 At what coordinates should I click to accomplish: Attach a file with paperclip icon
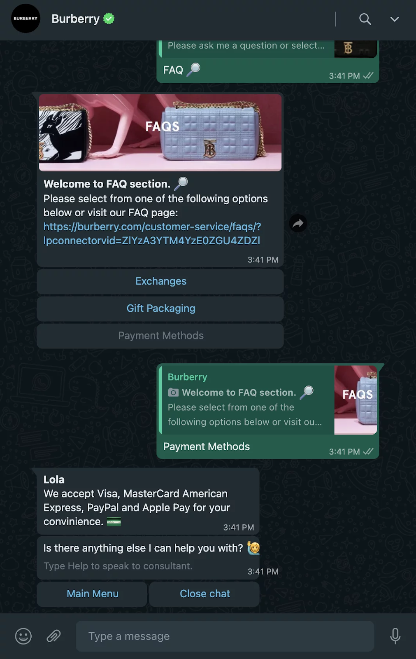pos(53,636)
